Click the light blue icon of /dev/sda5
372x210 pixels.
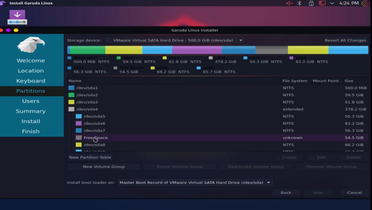point(79,116)
